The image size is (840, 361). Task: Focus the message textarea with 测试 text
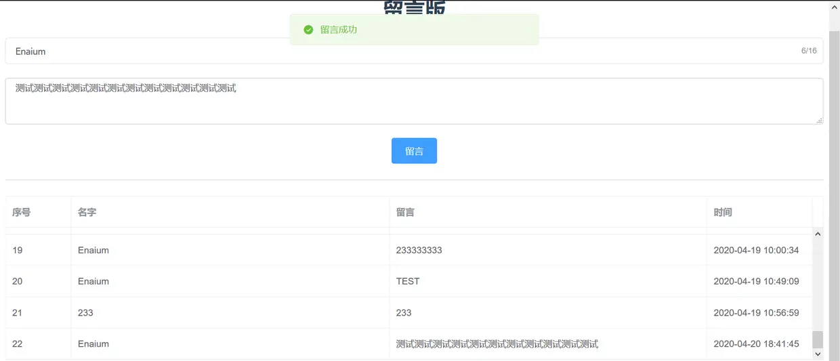[414, 101]
